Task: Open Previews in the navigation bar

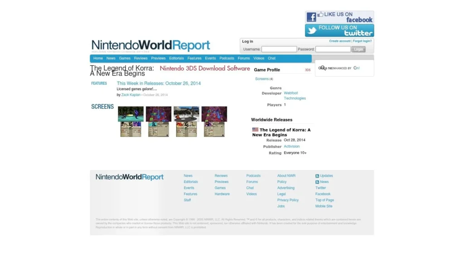Action: [158, 58]
